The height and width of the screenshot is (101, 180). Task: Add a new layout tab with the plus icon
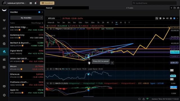click(x=171, y=8)
